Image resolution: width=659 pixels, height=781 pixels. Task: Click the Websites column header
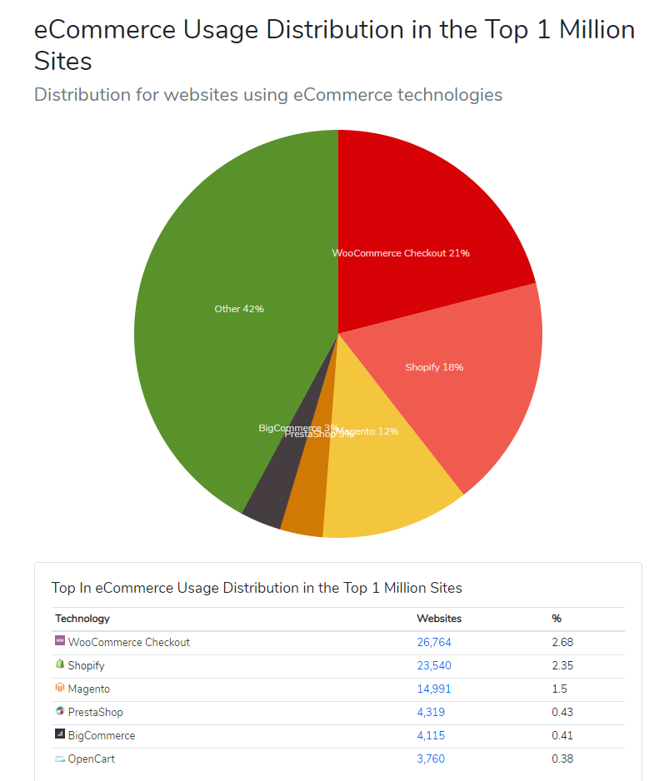coord(439,619)
